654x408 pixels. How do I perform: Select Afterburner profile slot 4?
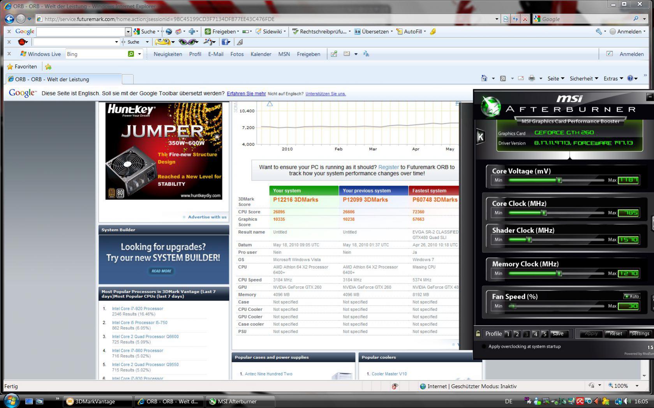pyautogui.click(x=535, y=334)
